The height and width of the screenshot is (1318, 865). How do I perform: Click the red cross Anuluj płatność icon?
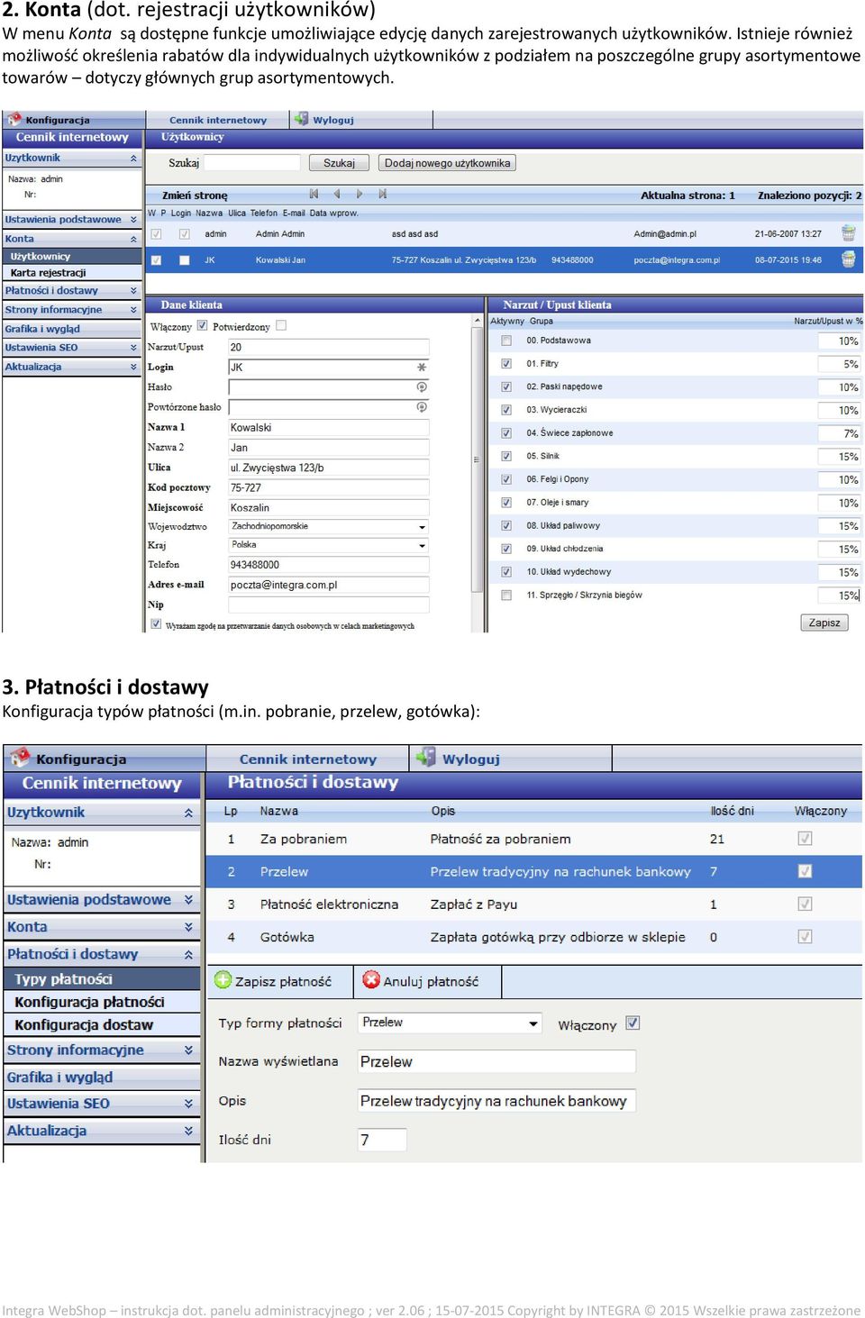click(371, 980)
